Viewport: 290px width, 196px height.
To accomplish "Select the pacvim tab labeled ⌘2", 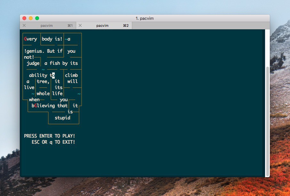I will point(102,26).
